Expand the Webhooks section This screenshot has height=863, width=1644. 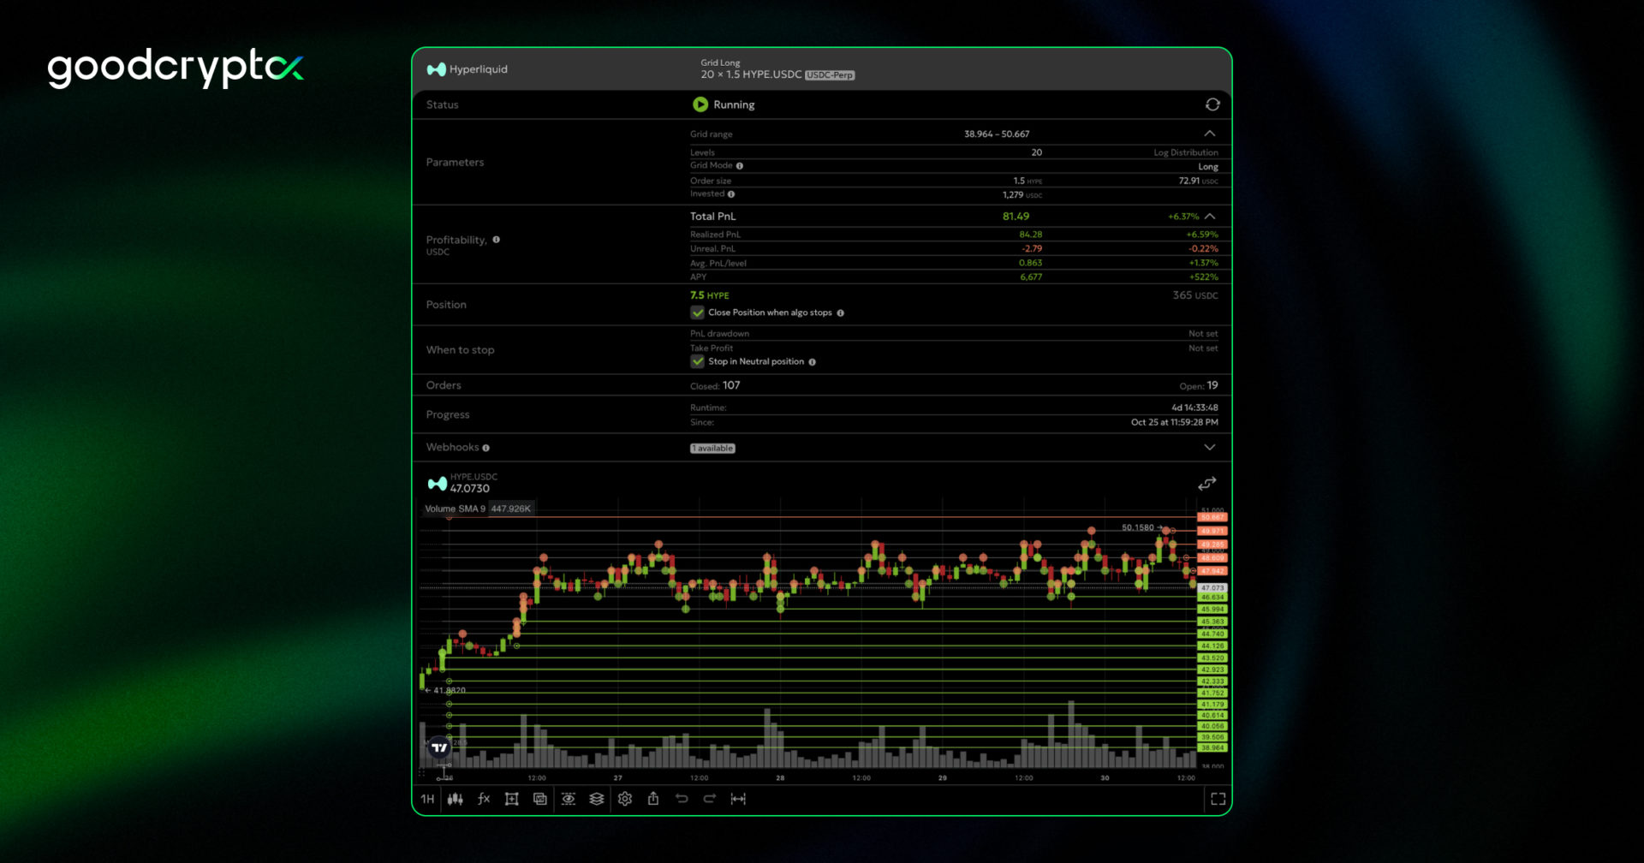point(1210,447)
